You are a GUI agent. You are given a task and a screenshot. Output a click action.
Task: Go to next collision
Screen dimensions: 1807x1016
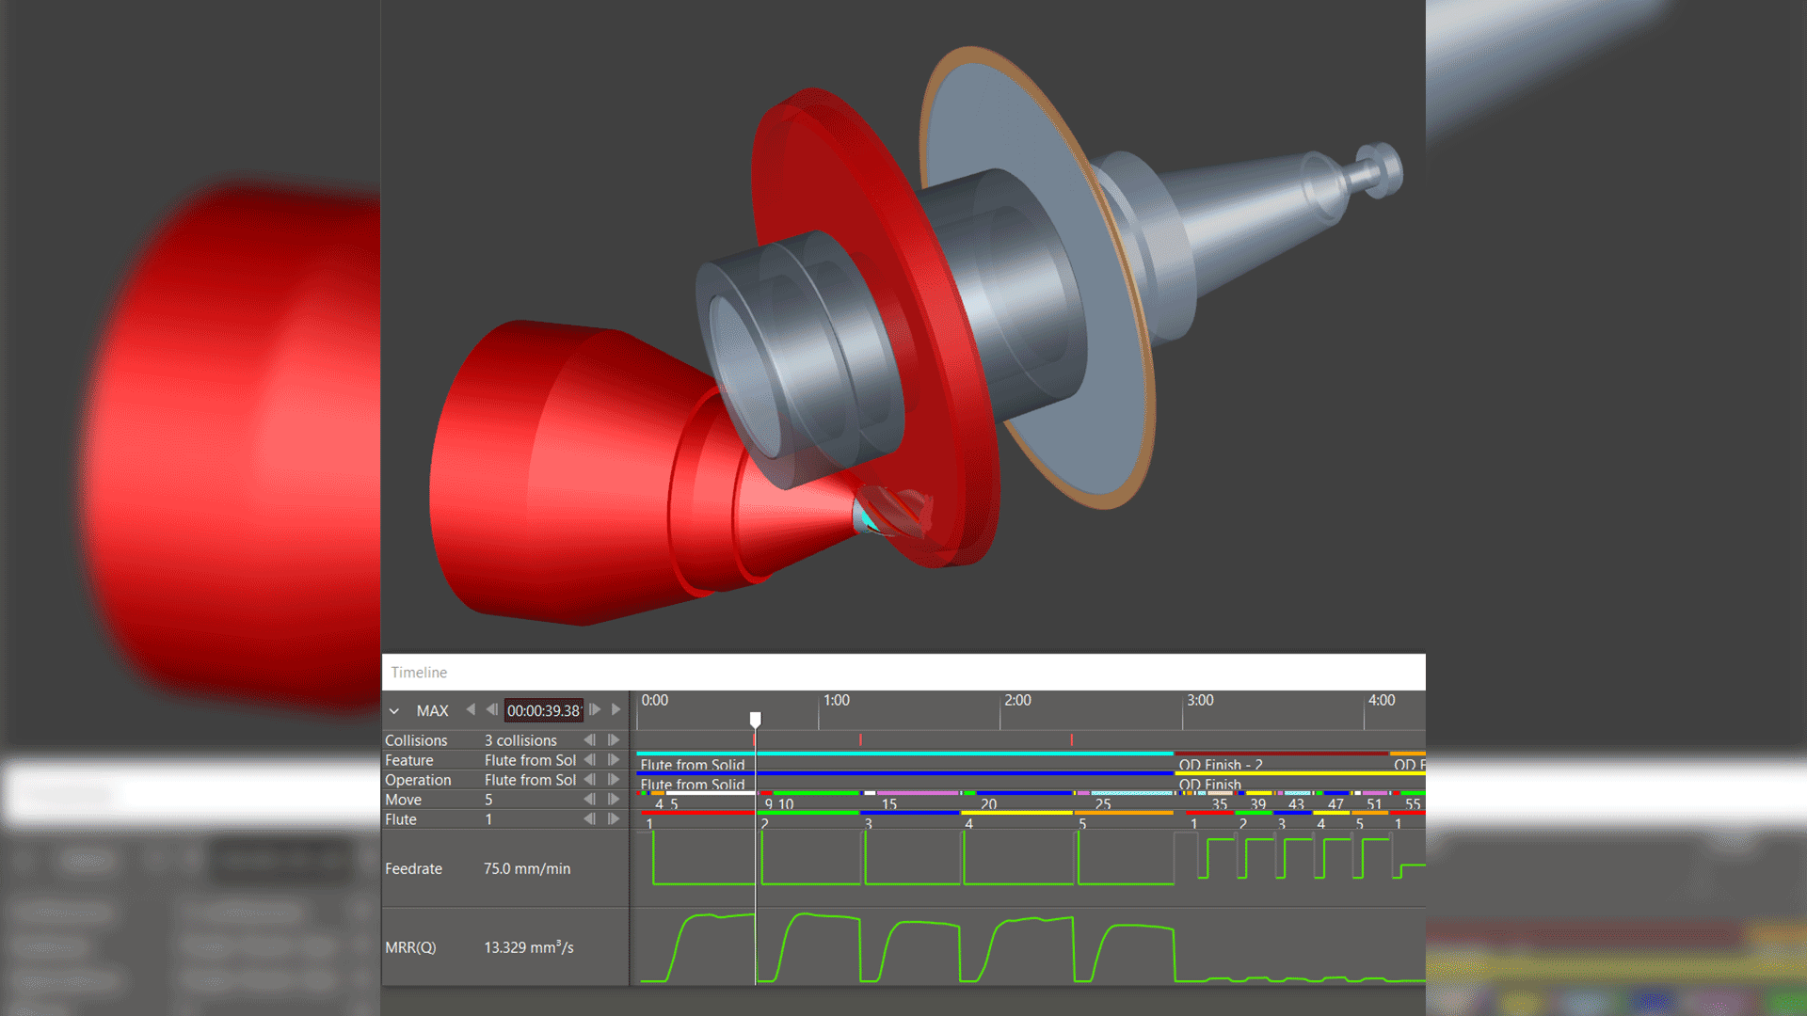click(614, 740)
